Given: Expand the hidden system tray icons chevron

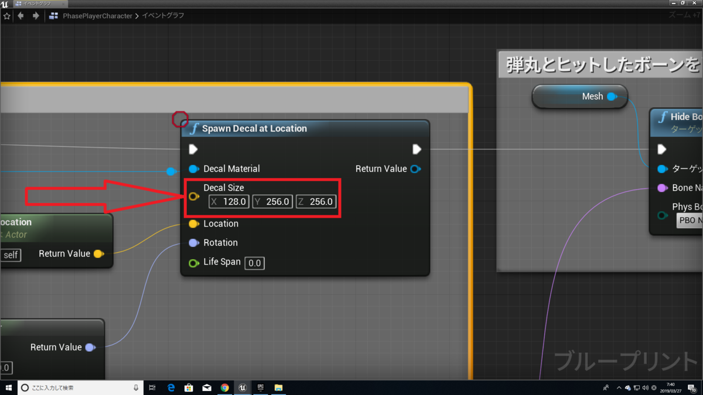Looking at the screenshot, I should pyautogui.click(x=619, y=387).
